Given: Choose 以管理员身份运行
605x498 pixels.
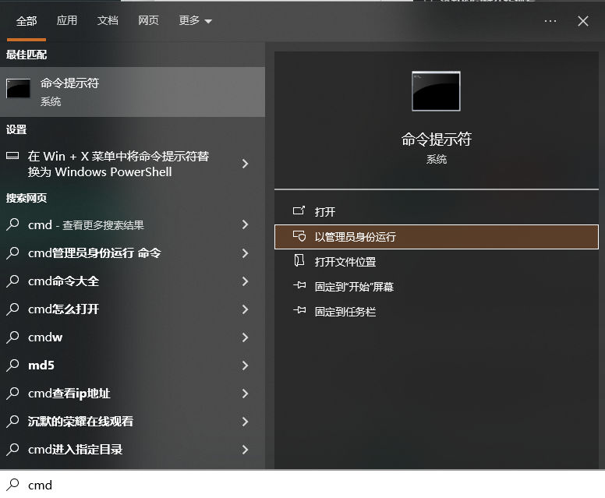Looking at the screenshot, I should [x=437, y=236].
